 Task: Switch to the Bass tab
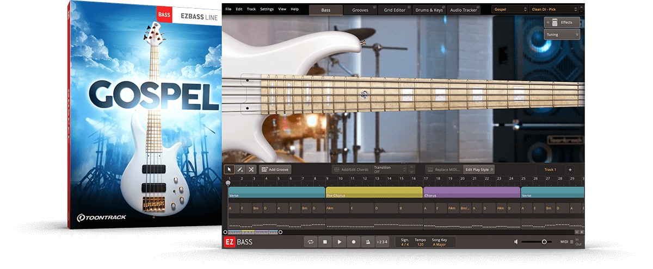click(326, 10)
